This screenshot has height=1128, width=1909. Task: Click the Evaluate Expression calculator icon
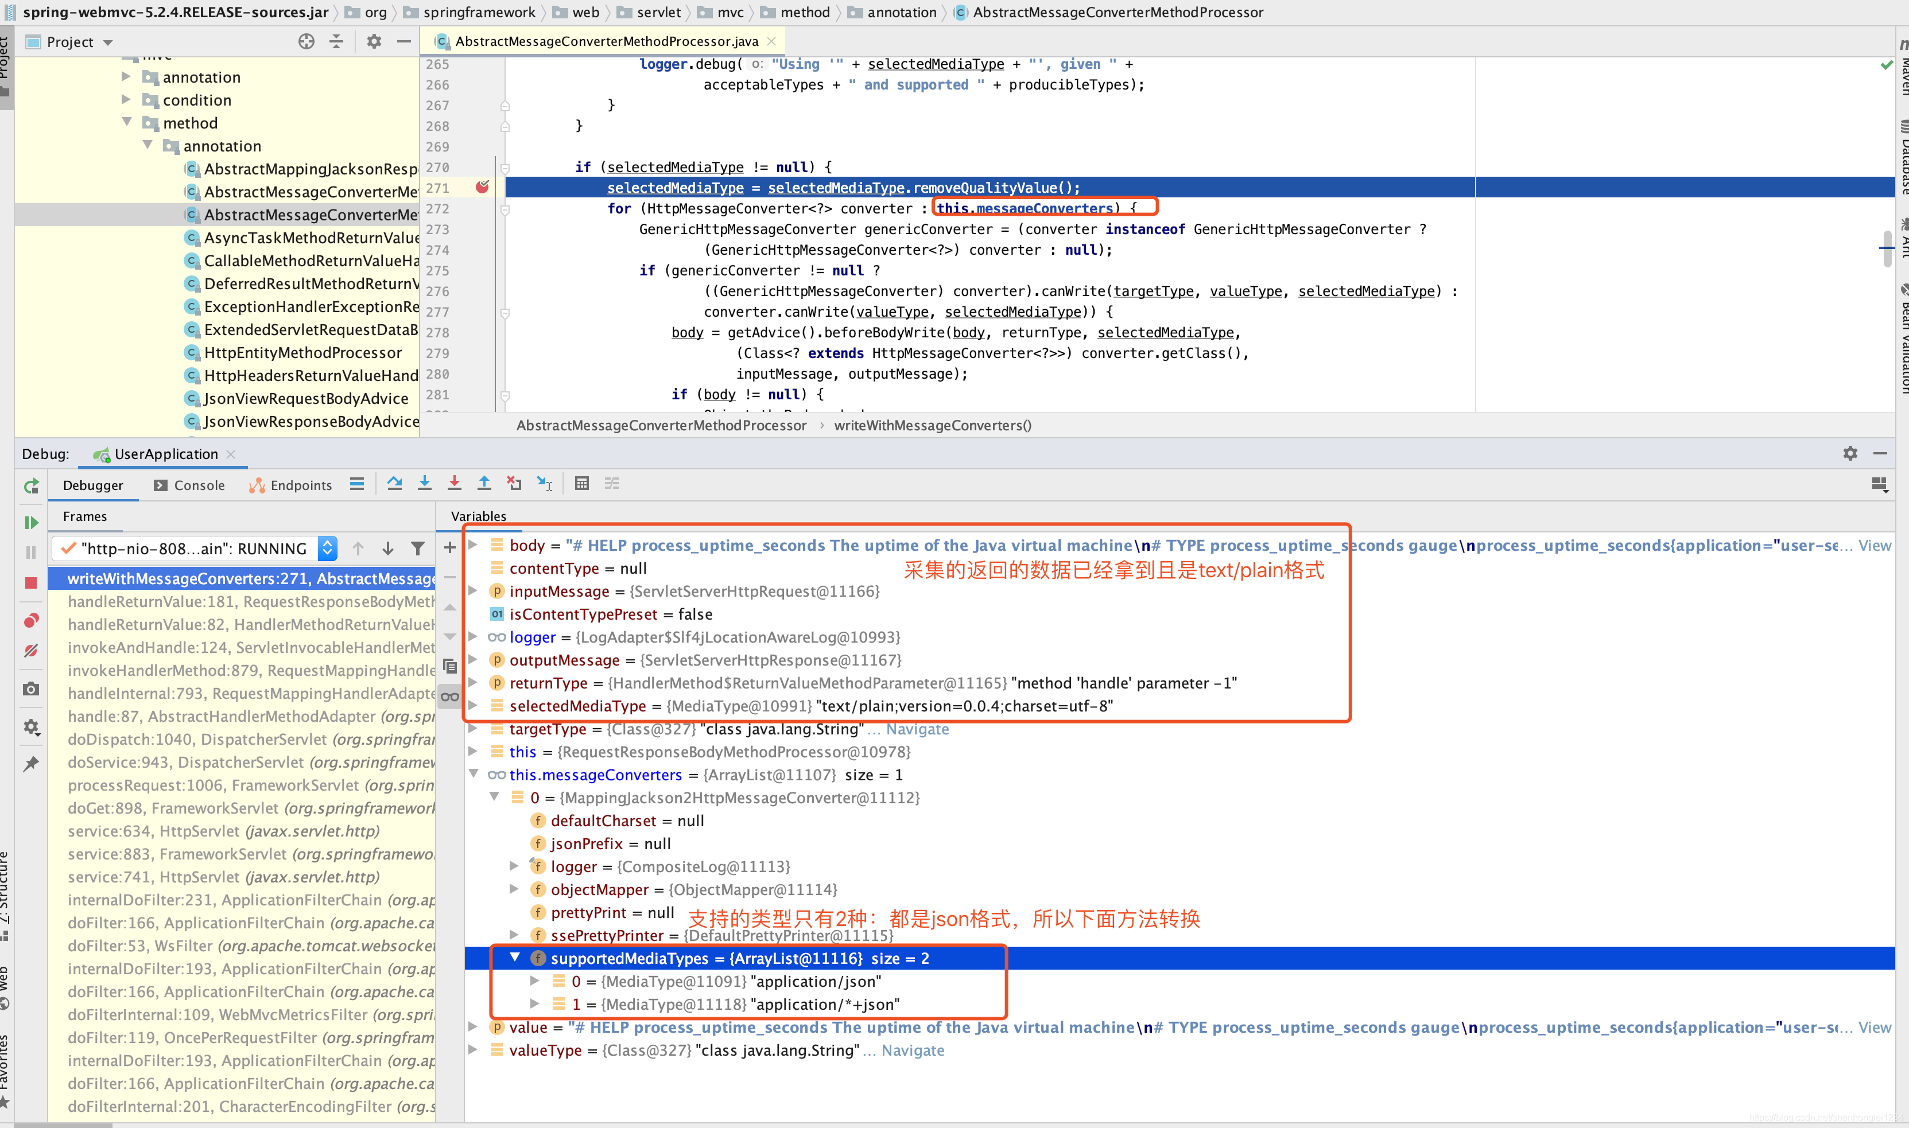point(581,484)
